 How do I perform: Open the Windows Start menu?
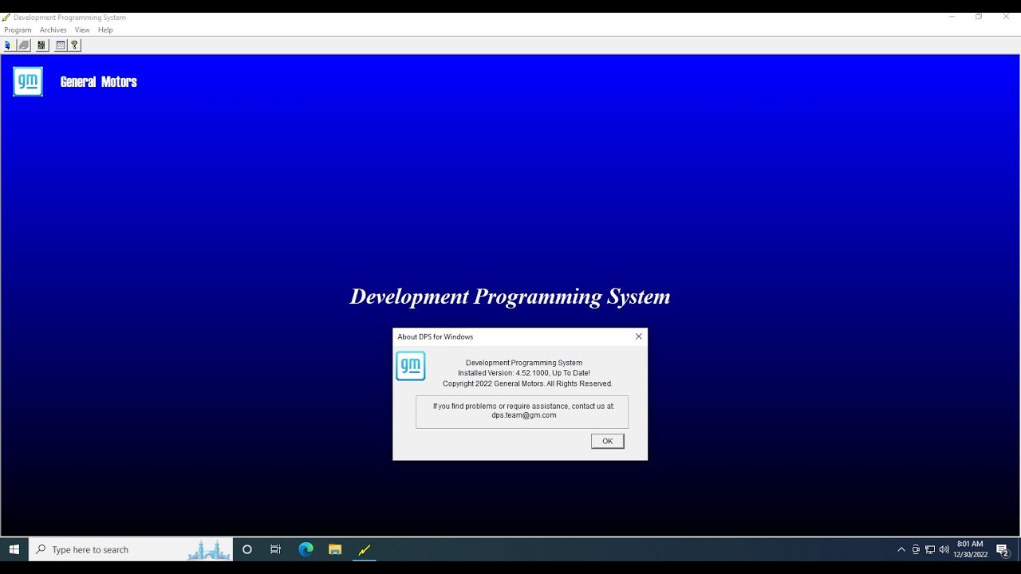click(x=14, y=549)
